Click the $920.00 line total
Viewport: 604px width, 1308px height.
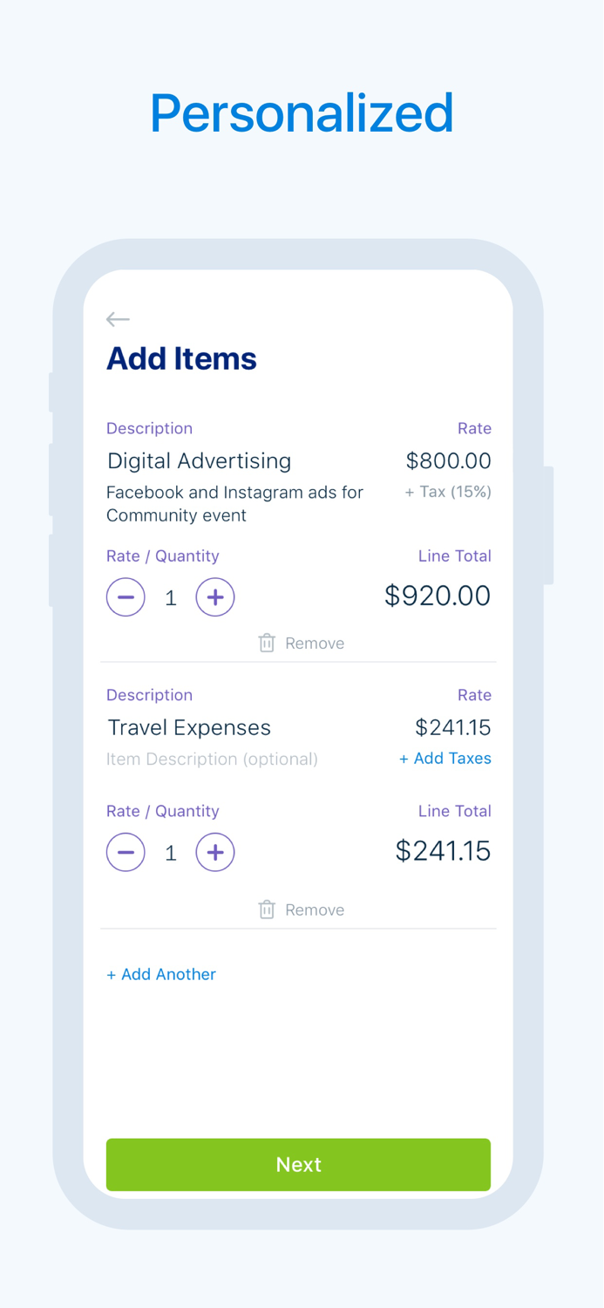coord(437,596)
